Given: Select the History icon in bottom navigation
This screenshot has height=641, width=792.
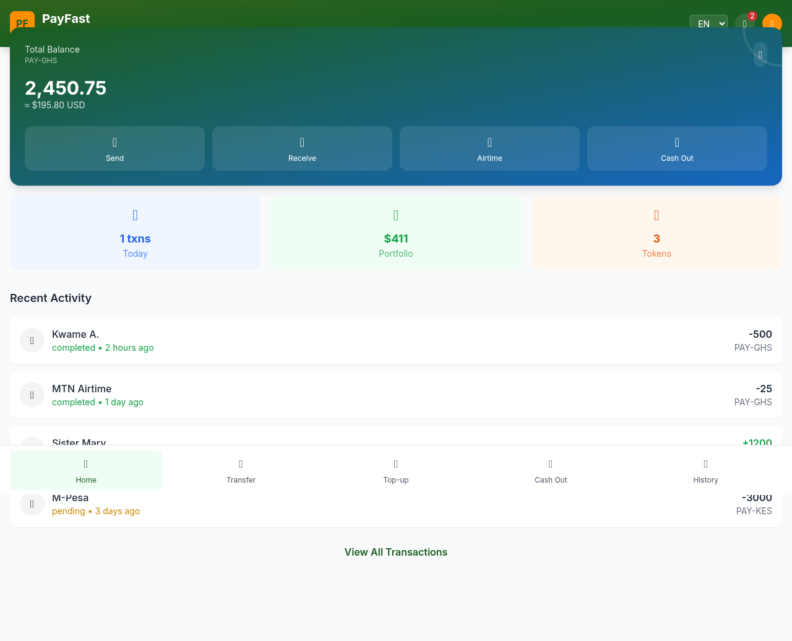Looking at the screenshot, I should [x=705, y=464].
